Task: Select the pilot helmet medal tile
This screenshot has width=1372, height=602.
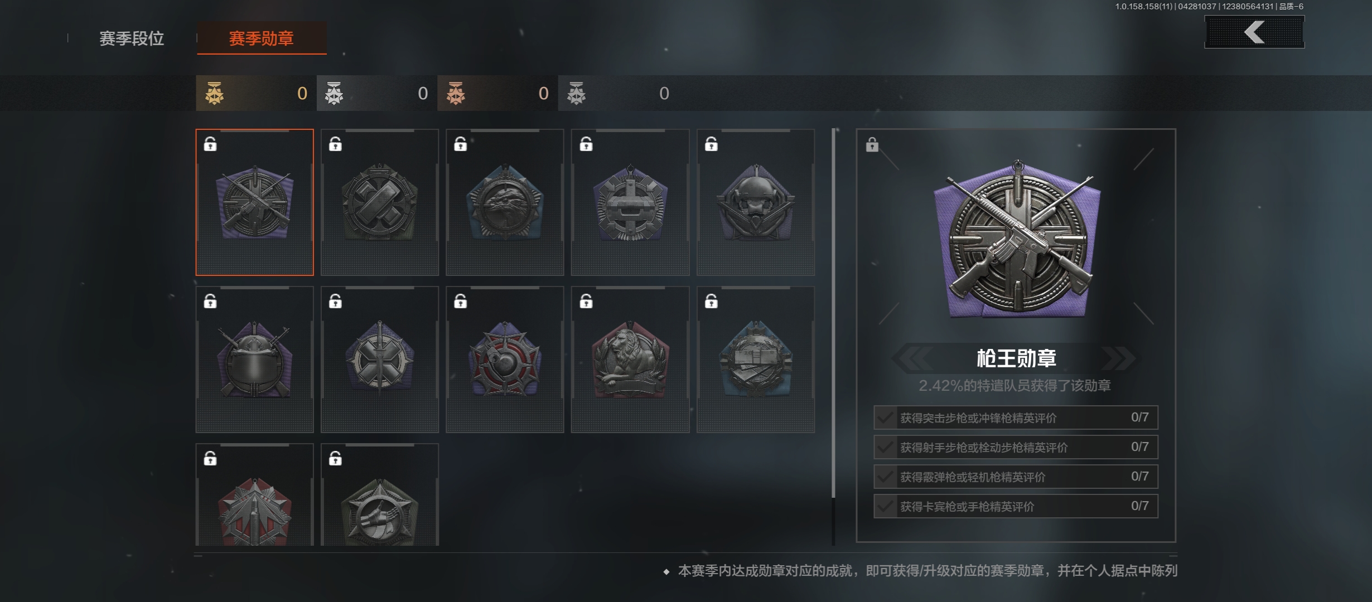Action: click(756, 202)
